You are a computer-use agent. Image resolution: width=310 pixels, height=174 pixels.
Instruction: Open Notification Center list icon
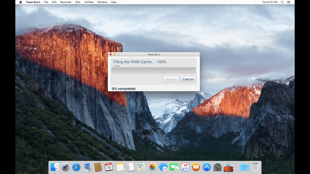(289, 2)
